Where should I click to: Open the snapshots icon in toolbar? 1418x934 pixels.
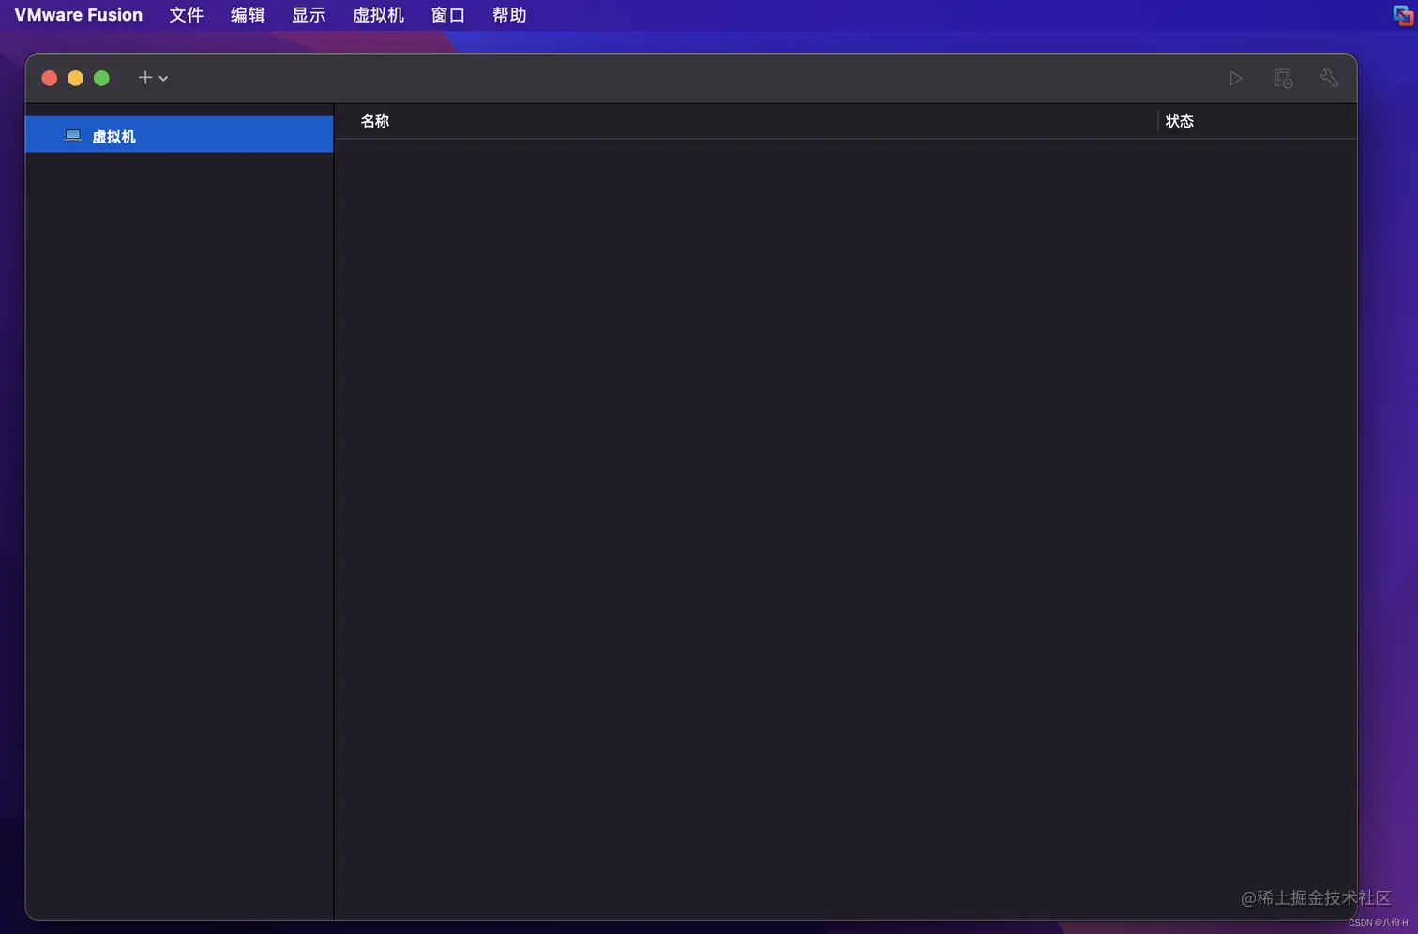[1283, 79]
